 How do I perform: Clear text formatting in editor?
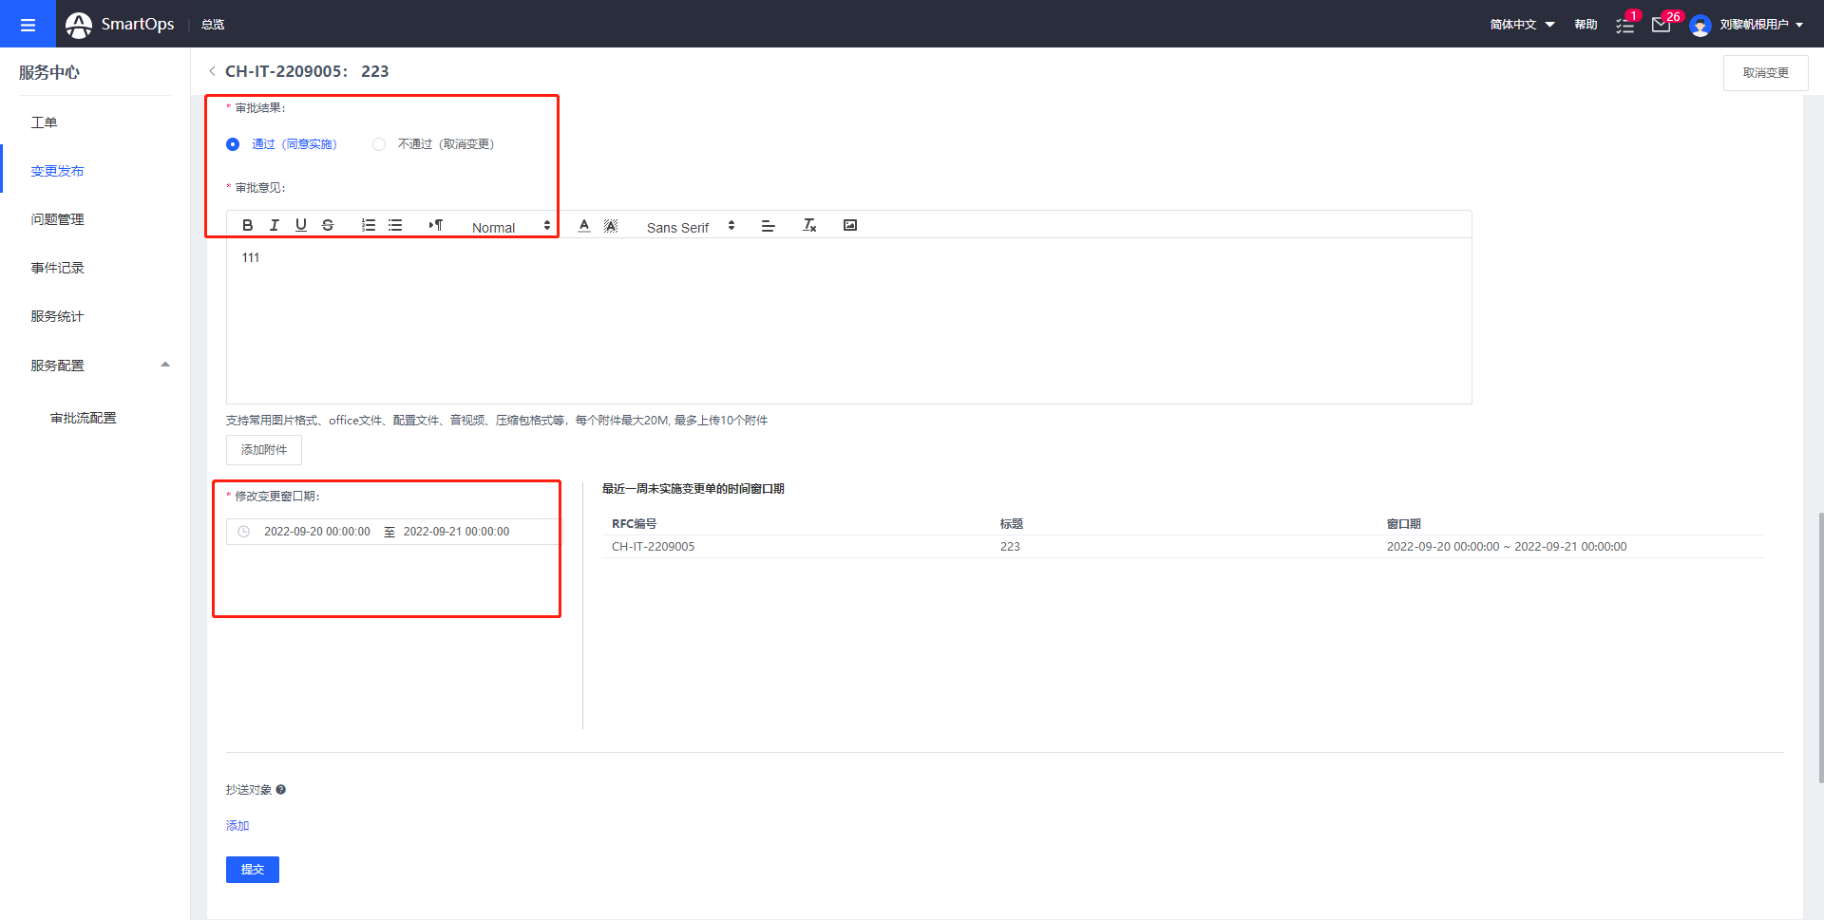(x=809, y=225)
